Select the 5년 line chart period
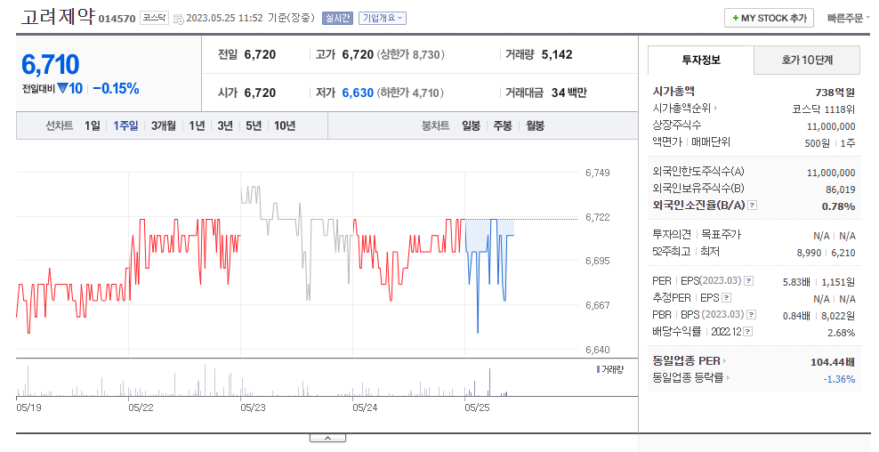This screenshot has width=879, height=452. pyautogui.click(x=254, y=125)
